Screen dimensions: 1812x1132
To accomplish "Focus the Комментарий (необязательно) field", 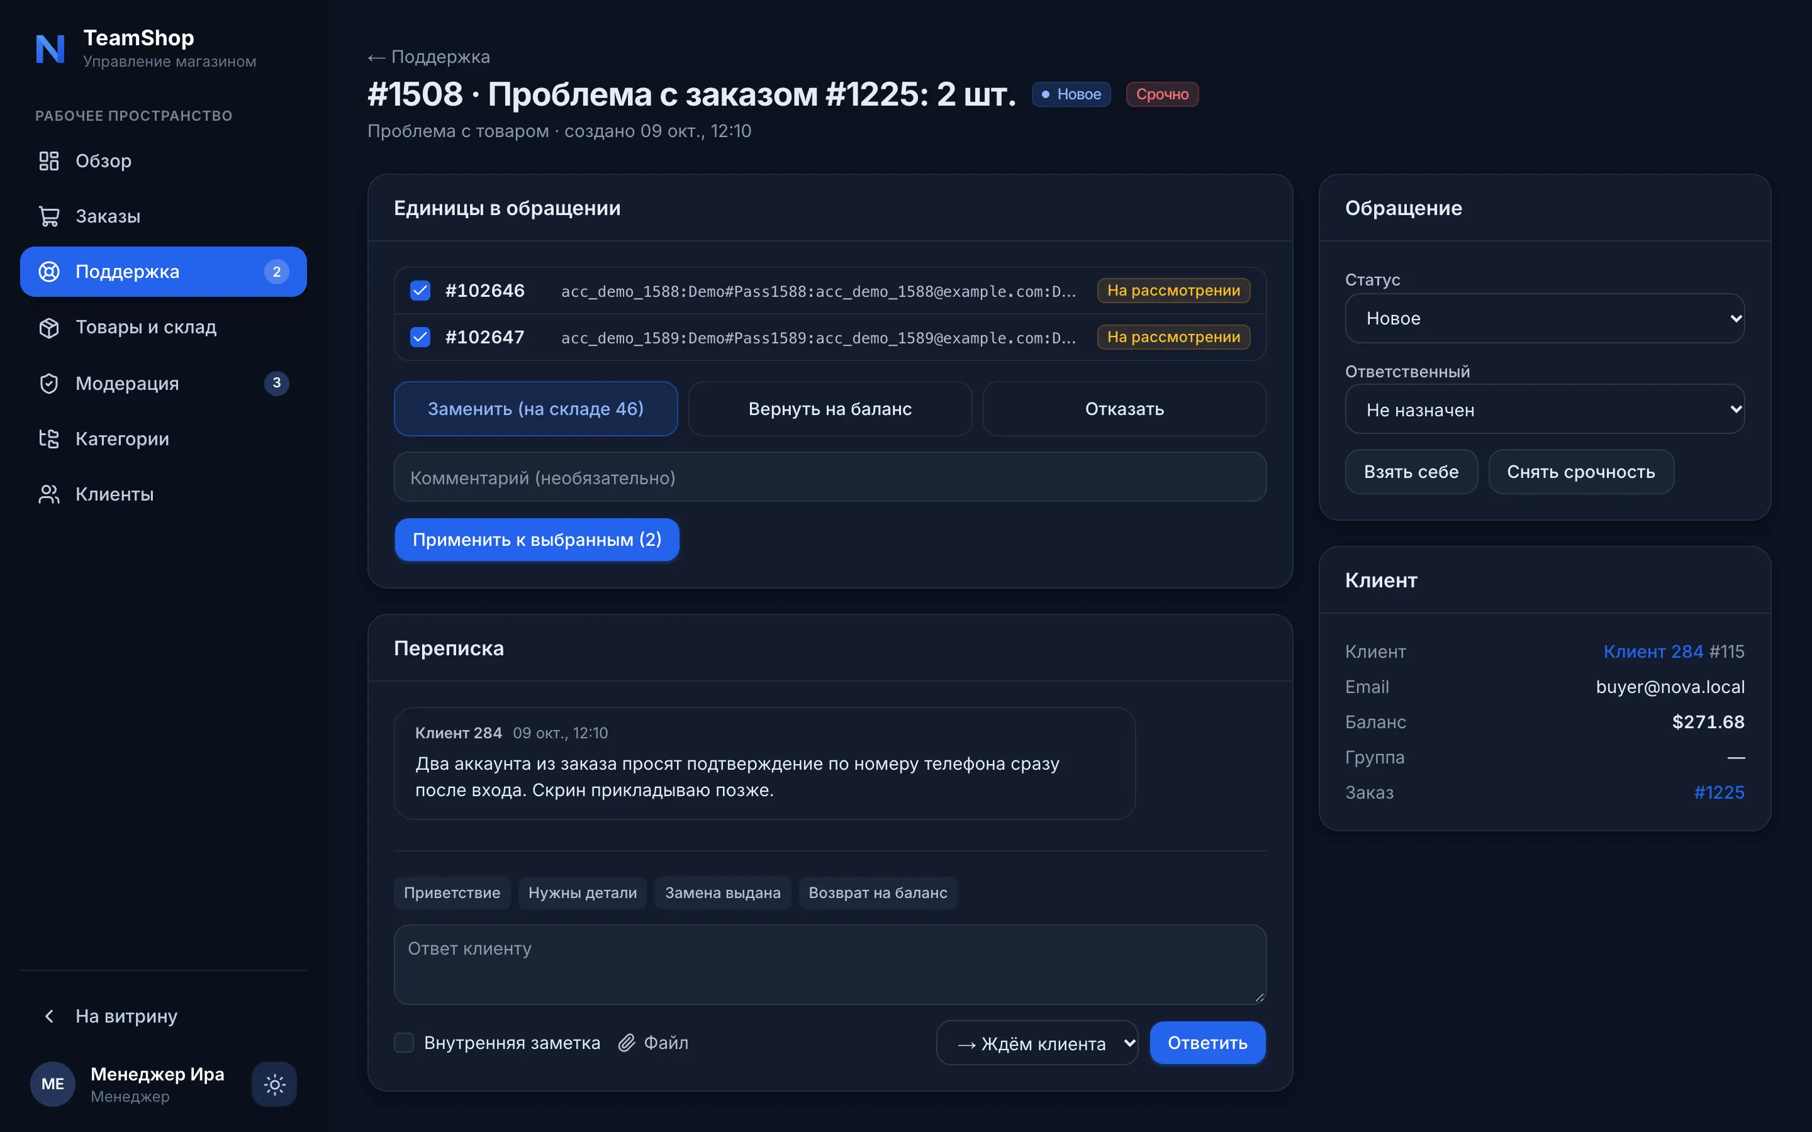I will (x=830, y=477).
